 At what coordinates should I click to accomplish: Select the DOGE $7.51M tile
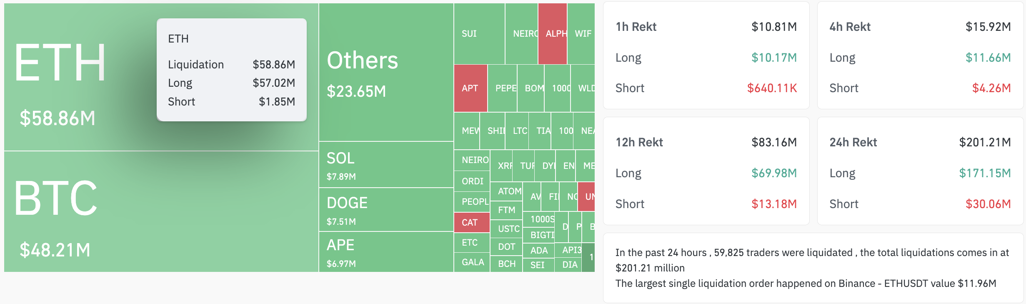(x=386, y=210)
